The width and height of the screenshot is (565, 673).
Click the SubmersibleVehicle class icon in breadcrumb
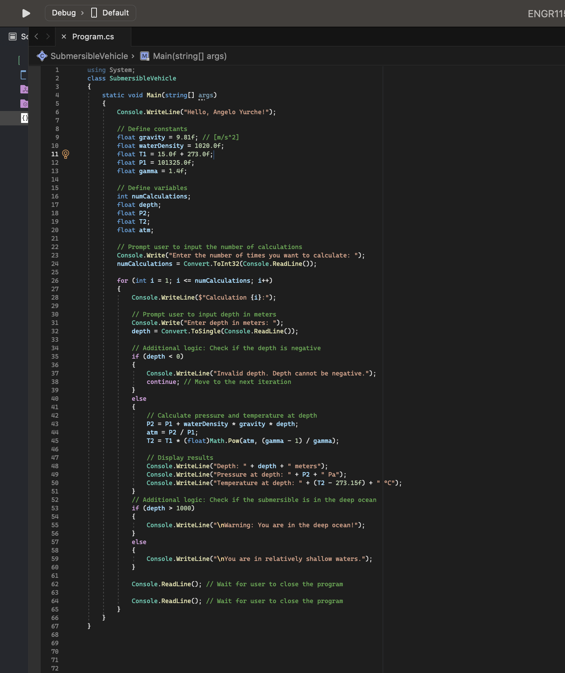point(42,56)
